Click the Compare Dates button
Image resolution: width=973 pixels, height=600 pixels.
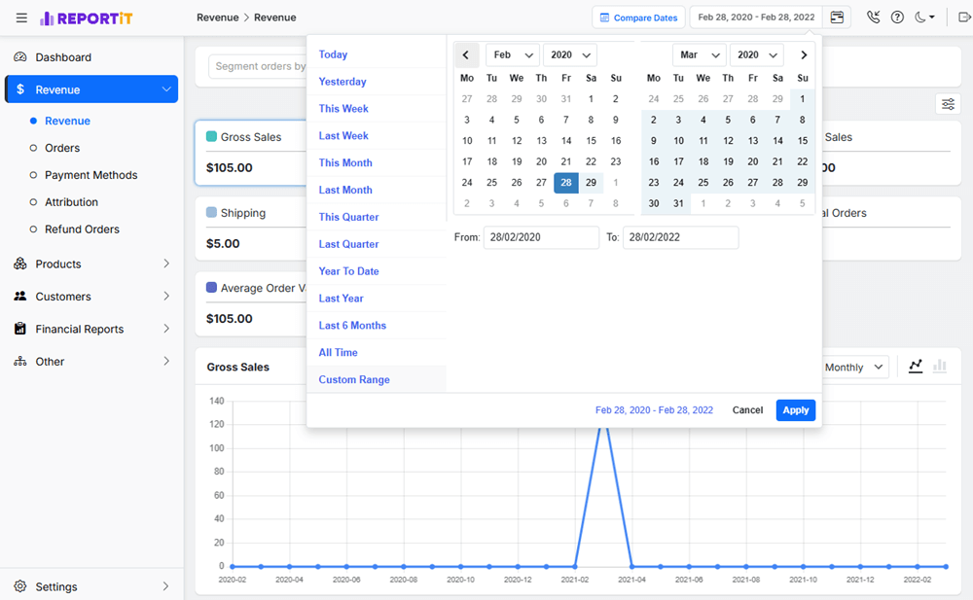(x=637, y=18)
